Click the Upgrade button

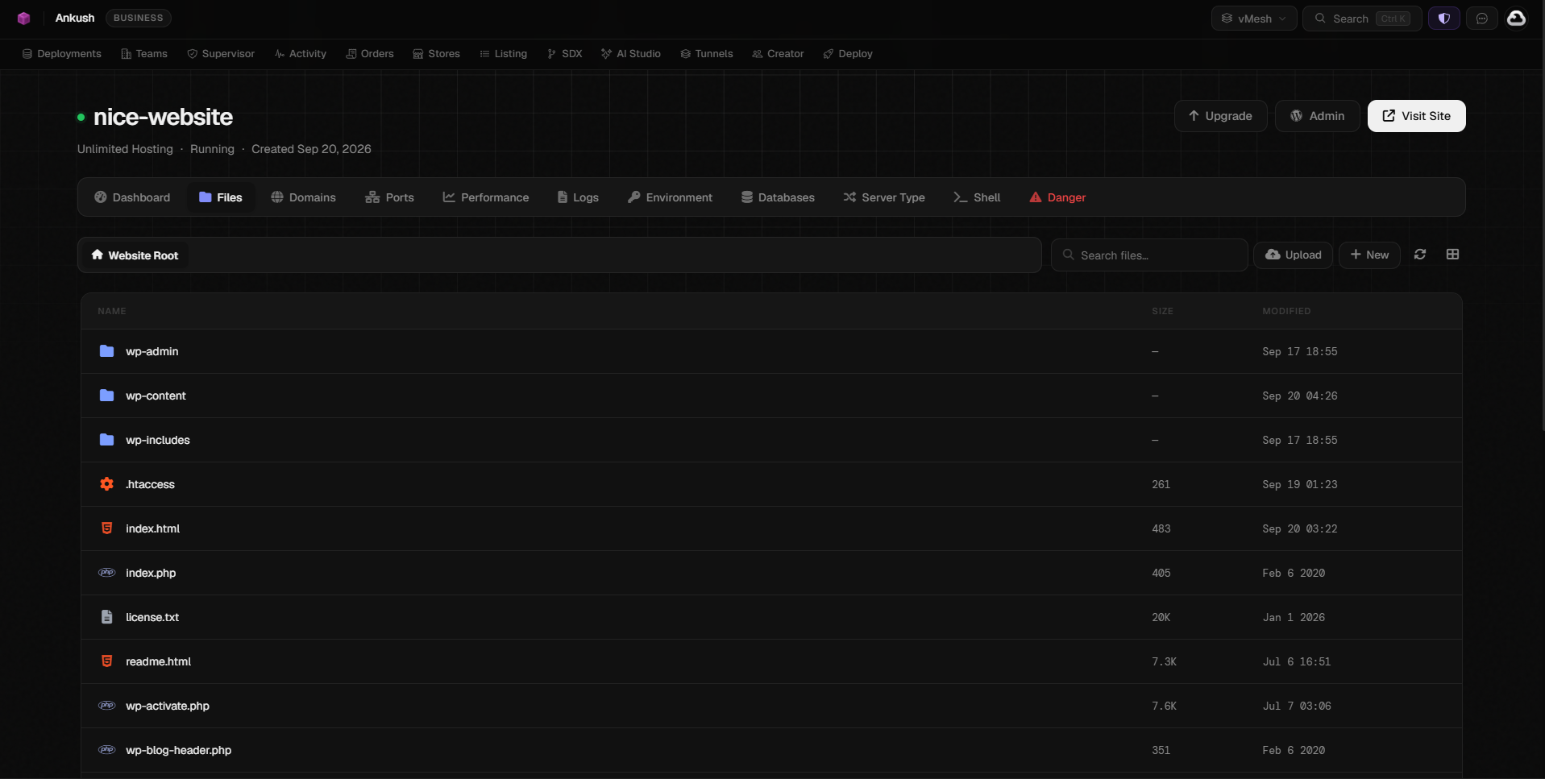click(1220, 116)
